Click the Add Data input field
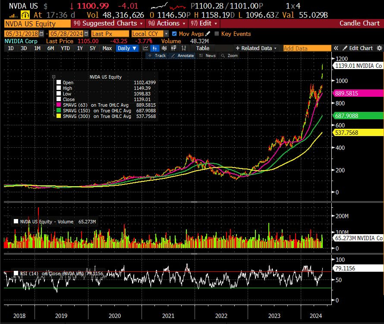The image size is (384, 324). pyautogui.click(x=307, y=48)
